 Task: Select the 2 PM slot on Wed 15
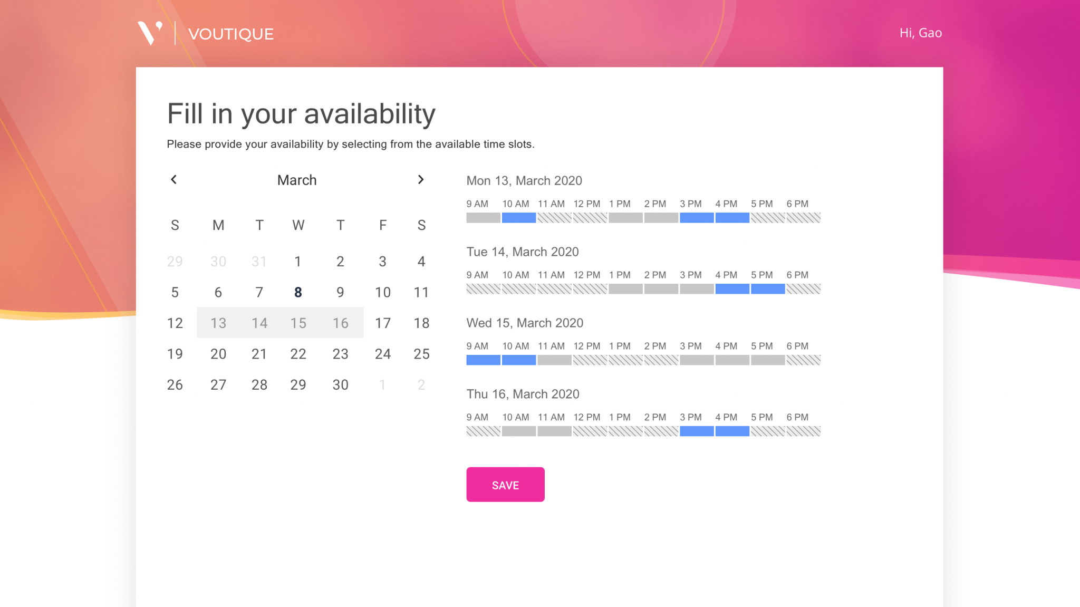(x=661, y=360)
